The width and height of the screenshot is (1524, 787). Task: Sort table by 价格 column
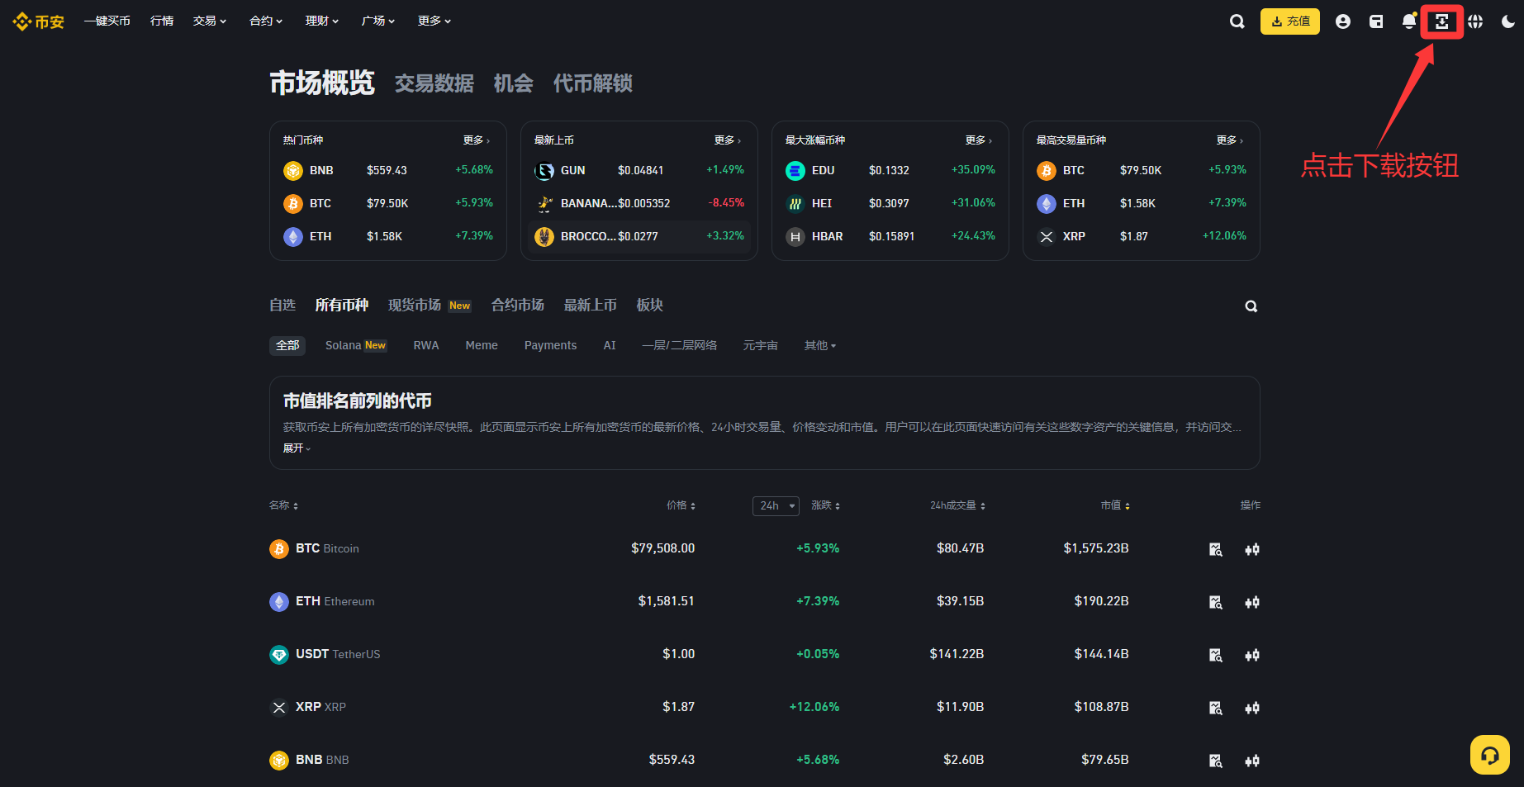pos(681,505)
